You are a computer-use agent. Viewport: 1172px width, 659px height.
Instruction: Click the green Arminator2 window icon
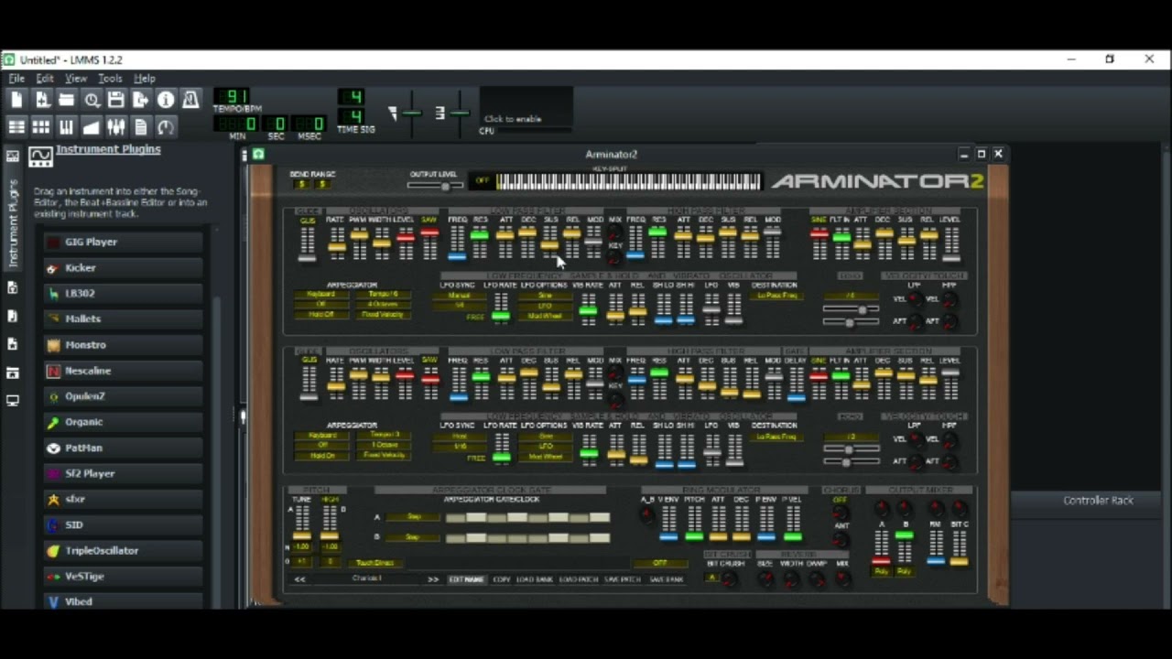pos(258,155)
